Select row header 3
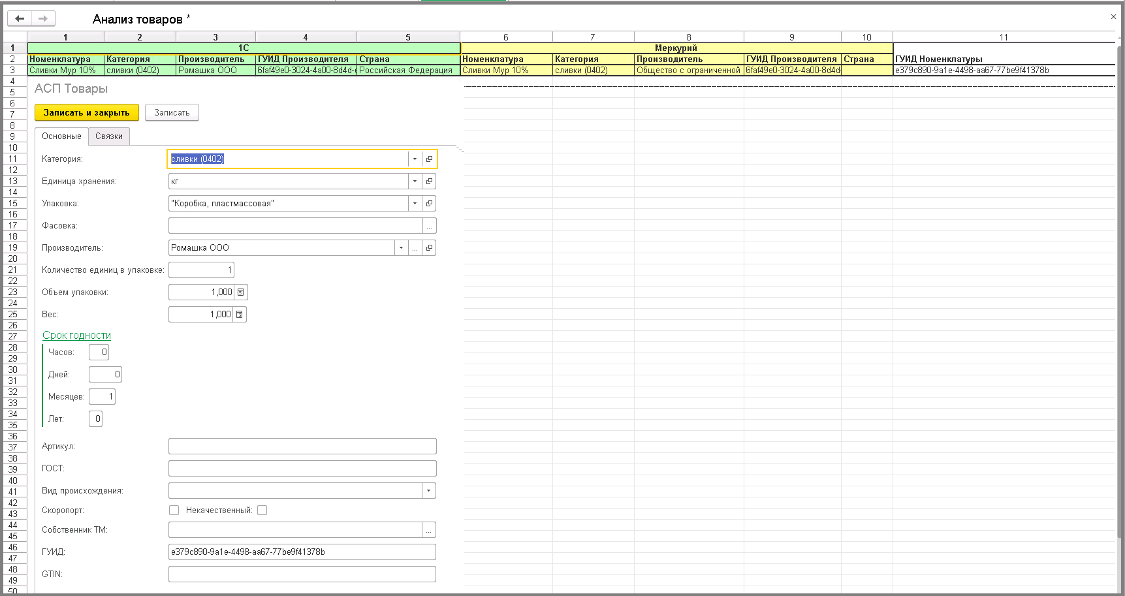The height and width of the screenshot is (596, 1125). click(x=12, y=70)
